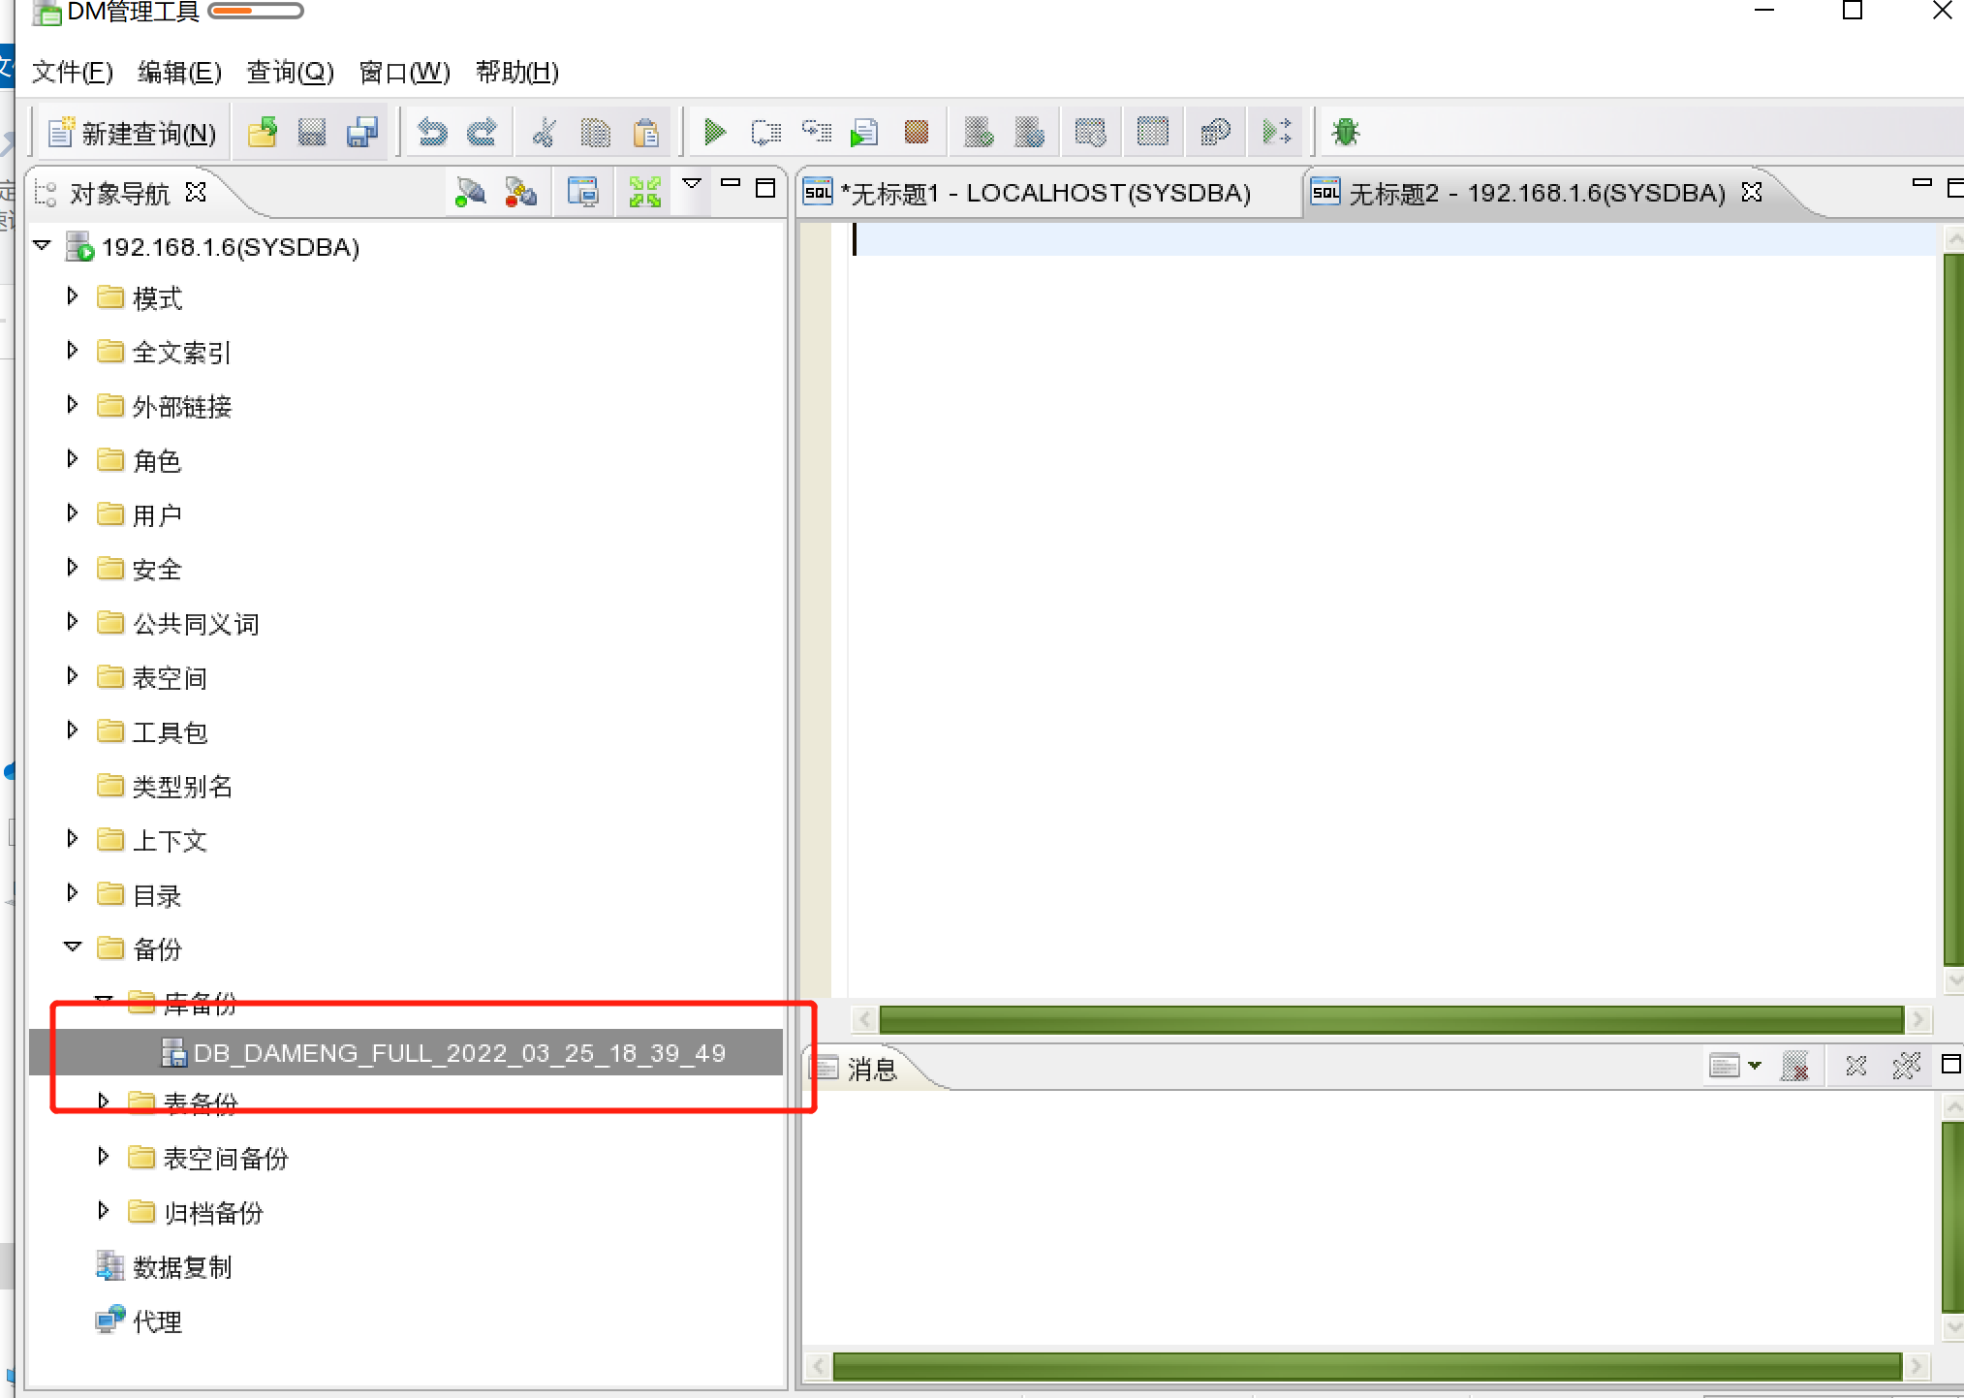Switch to 无标题1 - LOCALHOST tab
This screenshot has width=1964, height=1398.
point(1046,193)
